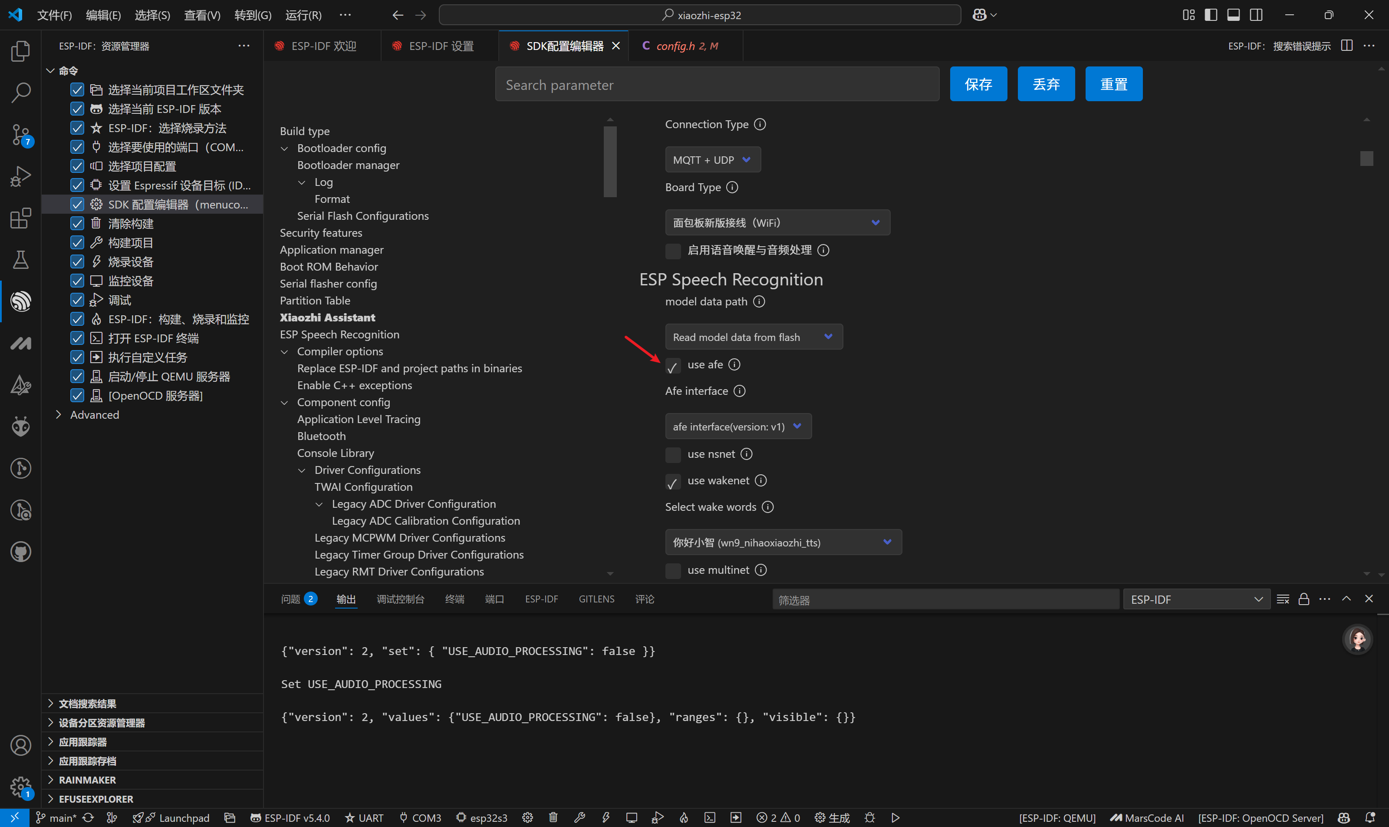
Task: Enable the use nsnet checkbox
Action: pos(673,455)
